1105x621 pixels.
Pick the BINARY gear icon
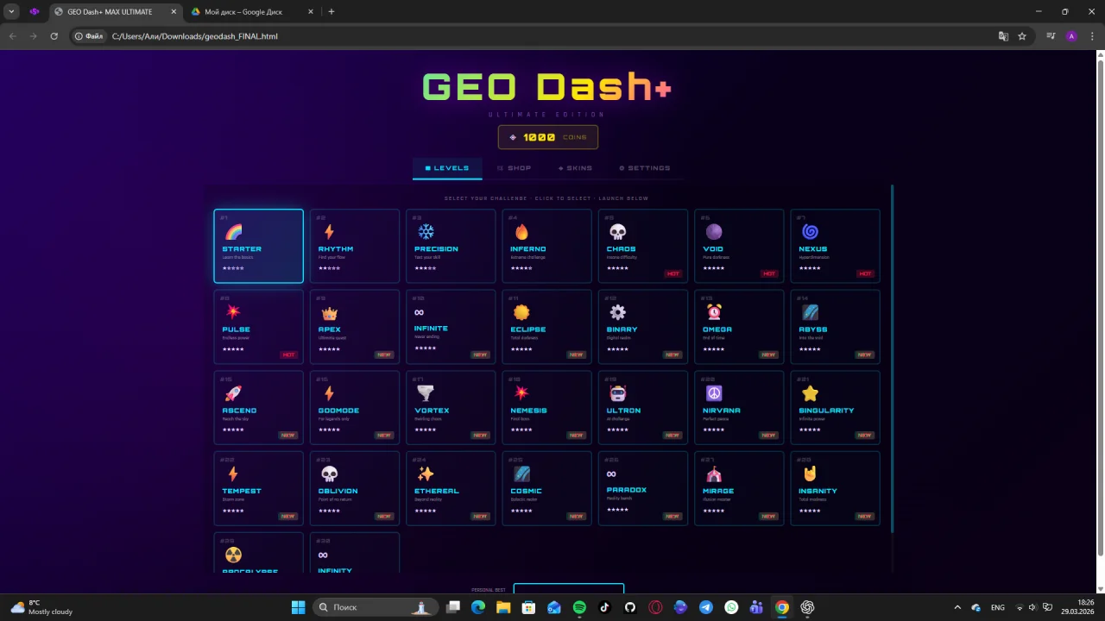617,313
